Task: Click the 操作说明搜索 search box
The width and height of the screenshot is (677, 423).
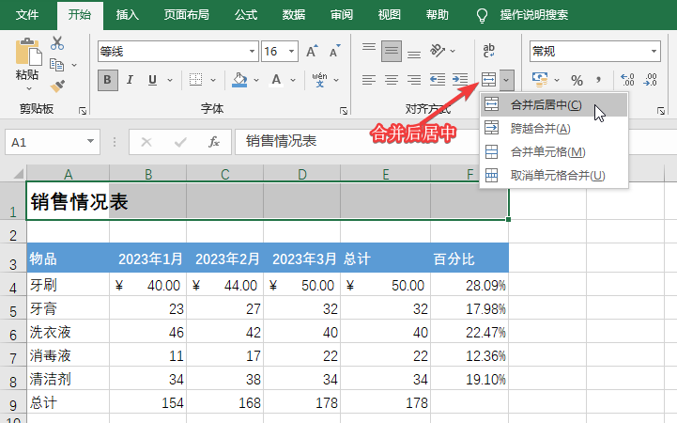Action: 533,15
